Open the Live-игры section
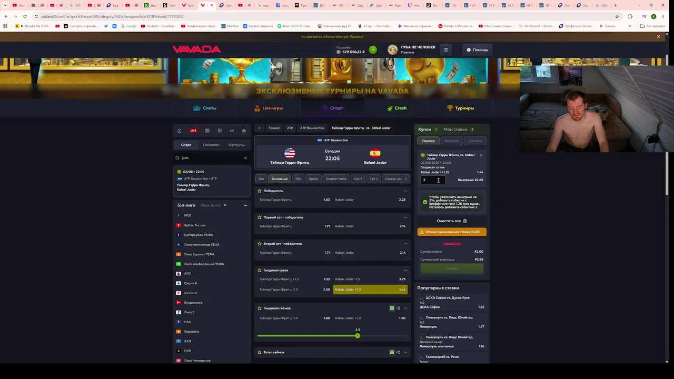 tap(269, 108)
